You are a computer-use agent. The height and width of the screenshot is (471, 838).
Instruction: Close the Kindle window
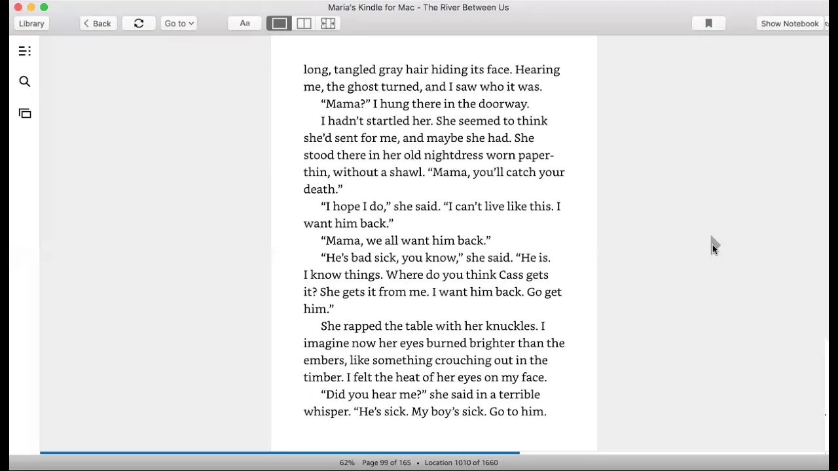pyautogui.click(x=18, y=7)
